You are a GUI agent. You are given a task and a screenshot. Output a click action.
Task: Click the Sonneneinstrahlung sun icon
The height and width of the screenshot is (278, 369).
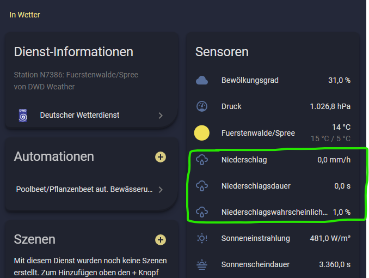pyautogui.click(x=202, y=238)
